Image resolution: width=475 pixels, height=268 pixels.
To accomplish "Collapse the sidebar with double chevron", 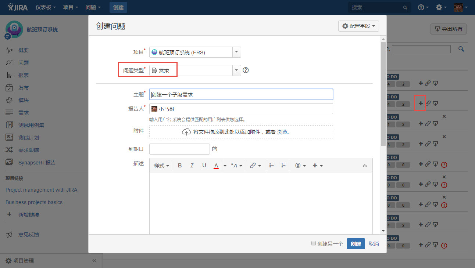I will 94,261.
